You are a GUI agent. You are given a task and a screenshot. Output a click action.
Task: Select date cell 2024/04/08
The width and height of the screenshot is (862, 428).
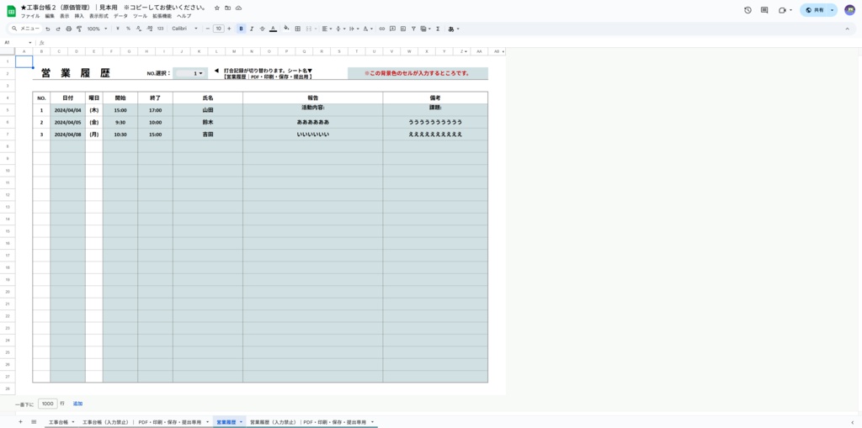coord(67,134)
